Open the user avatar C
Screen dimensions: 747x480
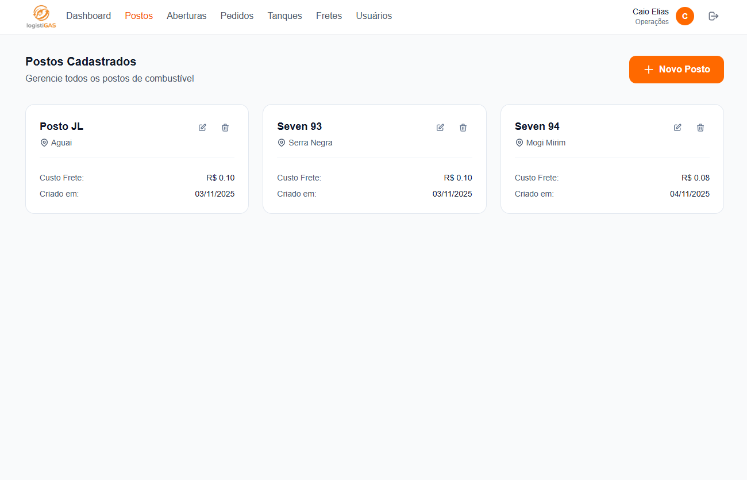tap(684, 16)
